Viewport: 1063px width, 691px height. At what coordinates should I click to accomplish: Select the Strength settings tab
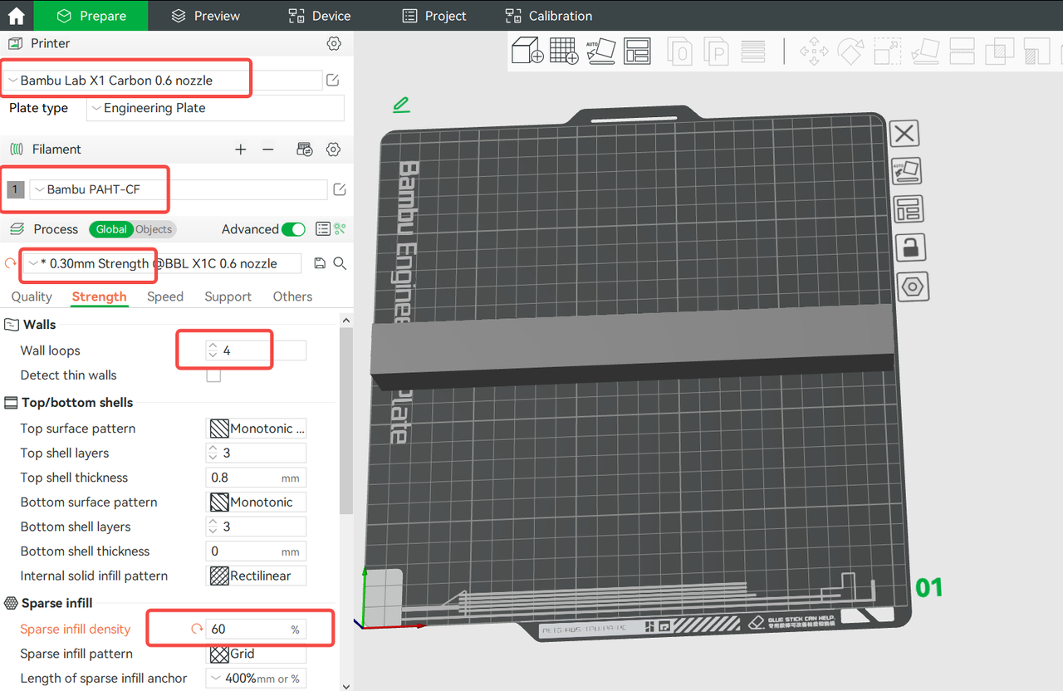[x=100, y=296]
